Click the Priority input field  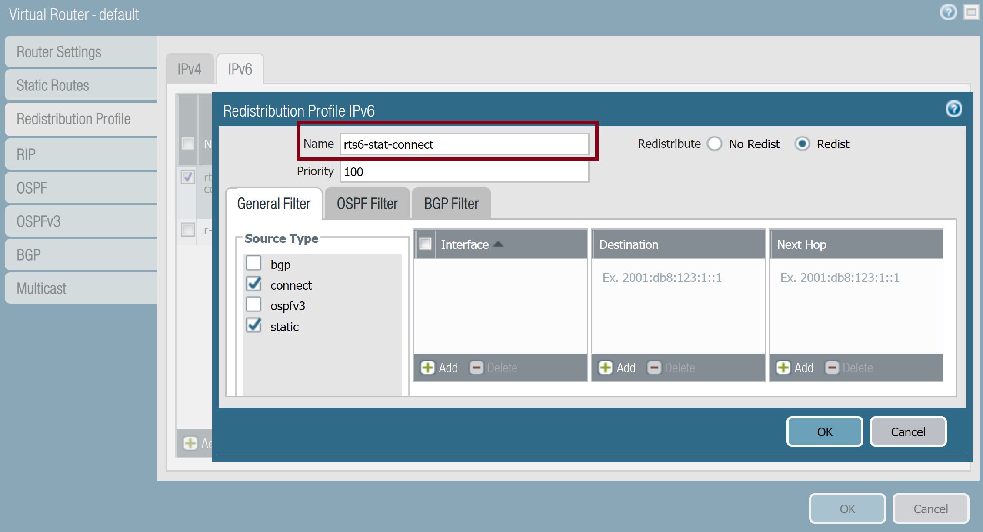point(464,172)
